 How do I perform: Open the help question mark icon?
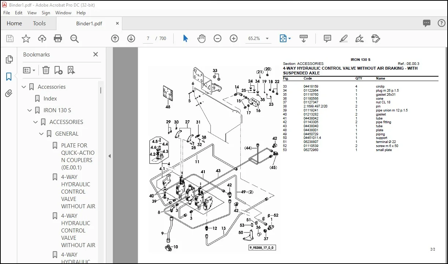pyautogui.click(x=441, y=23)
